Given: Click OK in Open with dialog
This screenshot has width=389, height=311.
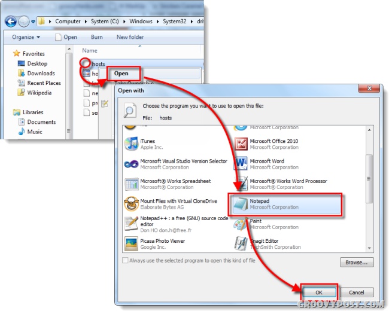Looking at the screenshot, I should click(319, 292).
